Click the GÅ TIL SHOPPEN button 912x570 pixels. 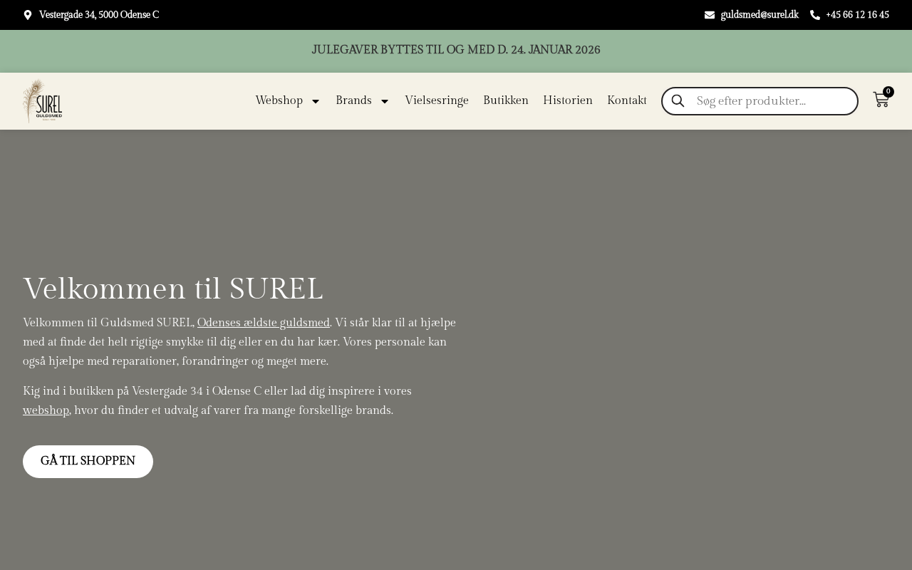[x=88, y=462]
